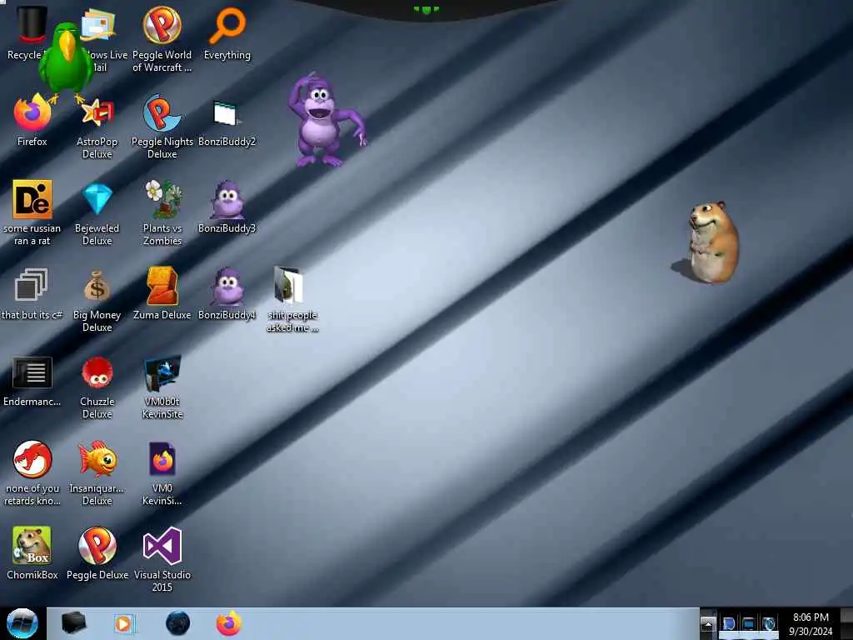Screen dimensions: 853x640
Task: Open the VM0 KevinSi... Firefox file
Action: (162, 459)
